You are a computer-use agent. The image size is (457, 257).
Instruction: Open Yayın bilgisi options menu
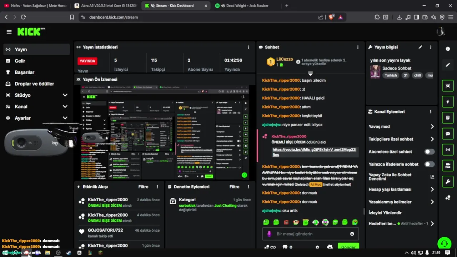(431, 47)
